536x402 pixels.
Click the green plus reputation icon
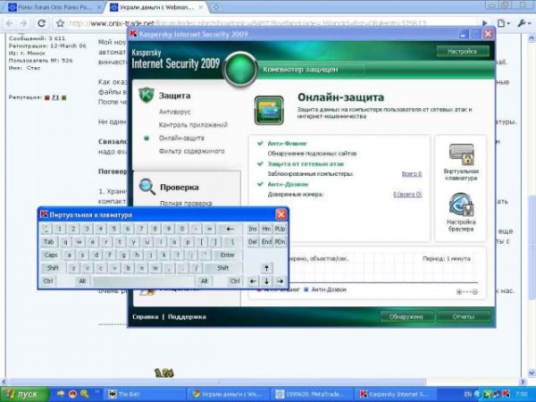[x=63, y=97]
